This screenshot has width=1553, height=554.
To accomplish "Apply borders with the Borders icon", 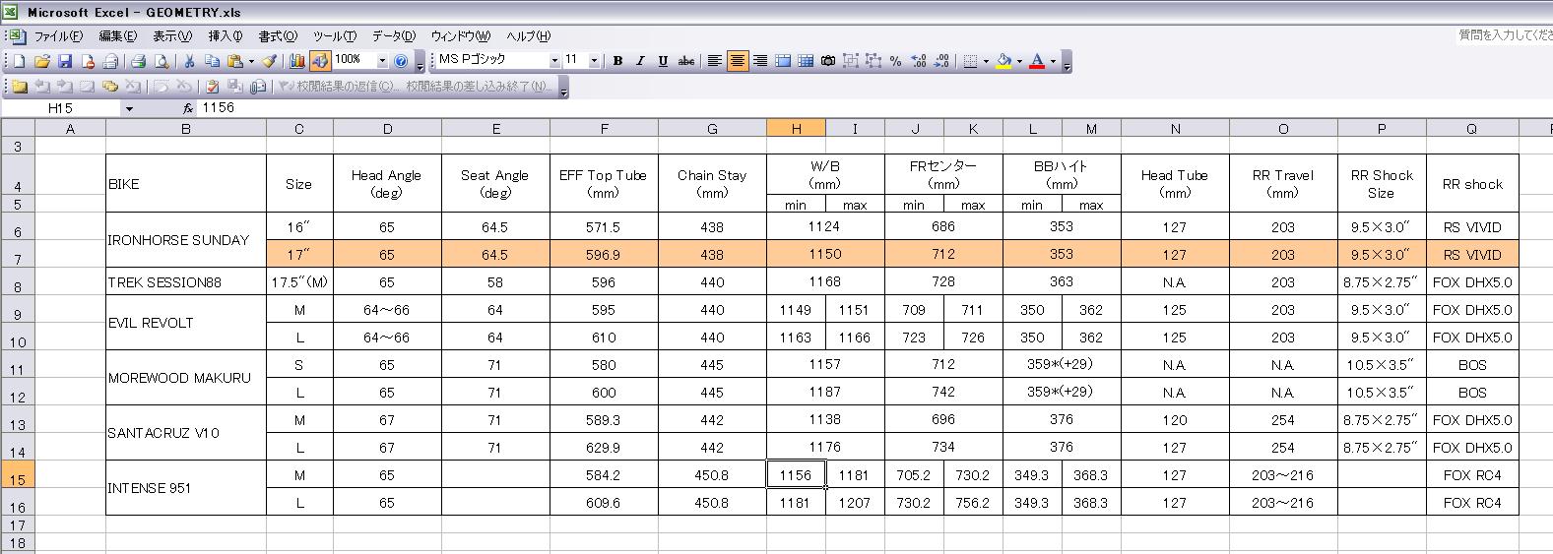I will pos(970,61).
